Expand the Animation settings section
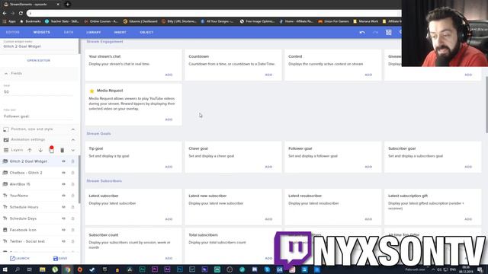The width and height of the screenshot is (488, 274). click(x=73, y=140)
